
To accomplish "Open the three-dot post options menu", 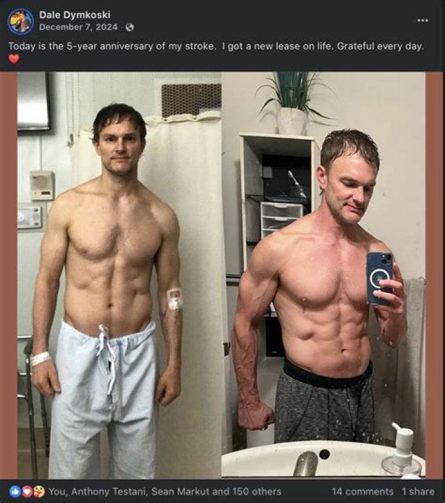I will pos(423,20).
